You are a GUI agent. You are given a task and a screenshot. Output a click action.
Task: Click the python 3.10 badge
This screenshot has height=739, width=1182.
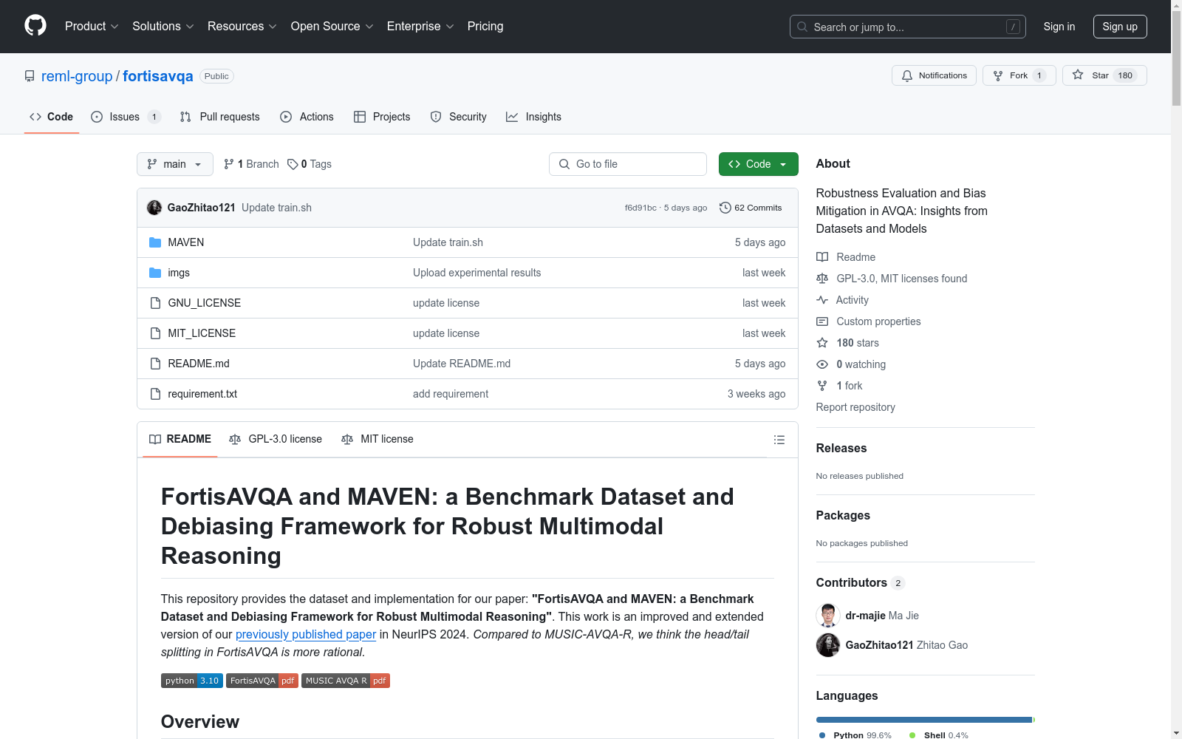pyautogui.click(x=192, y=681)
